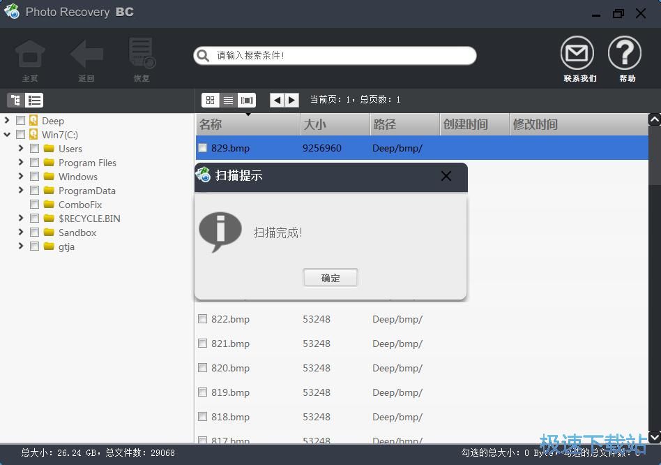Restore down the Photo Recovery window
This screenshot has width=661, height=465.
click(618, 13)
